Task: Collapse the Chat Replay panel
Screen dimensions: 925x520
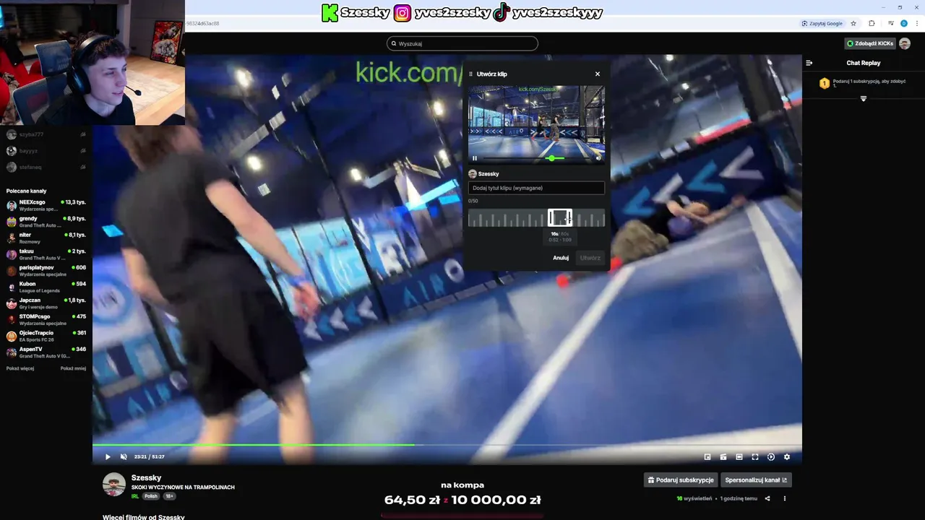Action: click(809, 63)
